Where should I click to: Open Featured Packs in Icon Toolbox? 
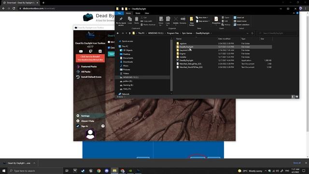(x=89, y=67)
